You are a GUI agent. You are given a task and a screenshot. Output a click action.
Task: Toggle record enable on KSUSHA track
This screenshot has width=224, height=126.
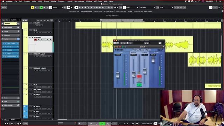(36, 40)
